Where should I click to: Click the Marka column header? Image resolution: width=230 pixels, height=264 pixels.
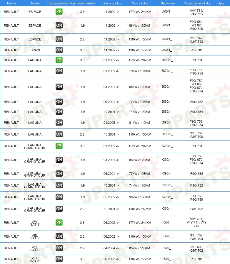coord(11,3)
